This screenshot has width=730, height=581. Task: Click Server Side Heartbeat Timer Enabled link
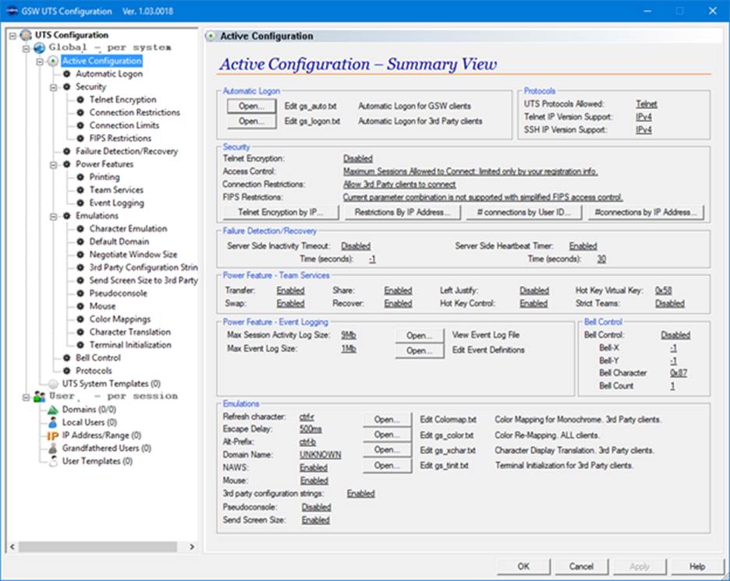[x=583, y=246]
